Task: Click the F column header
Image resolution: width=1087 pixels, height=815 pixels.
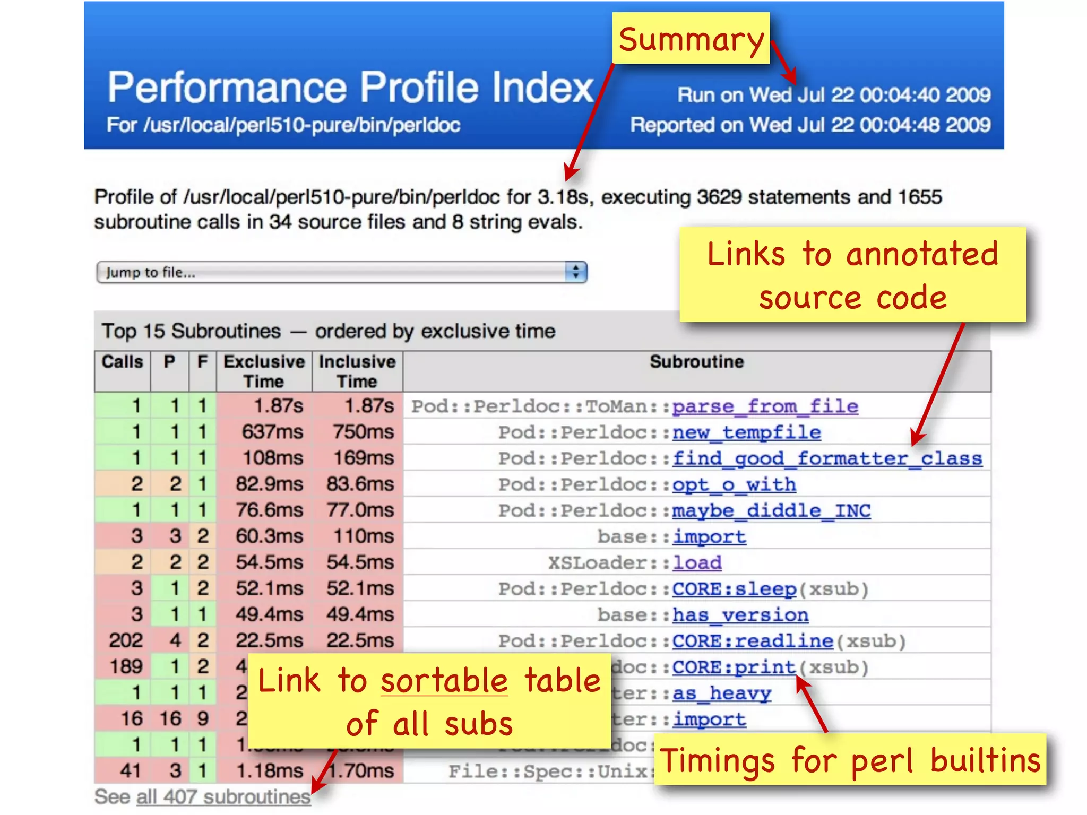Action: click(203, 371)
